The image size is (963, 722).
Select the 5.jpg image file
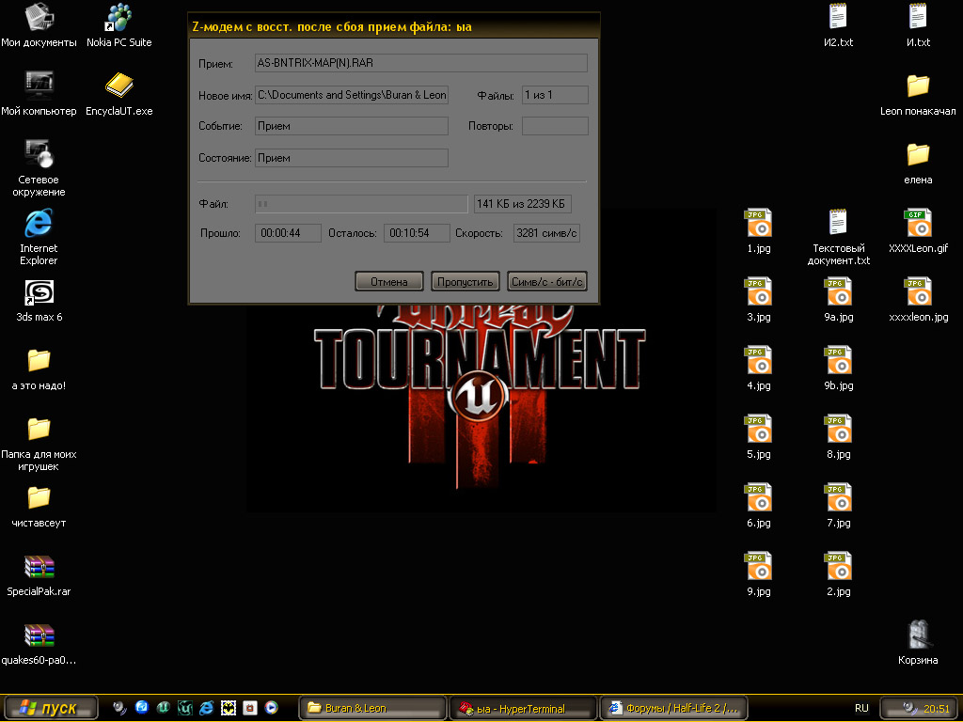pyautogui.click(x=759, y=438)
